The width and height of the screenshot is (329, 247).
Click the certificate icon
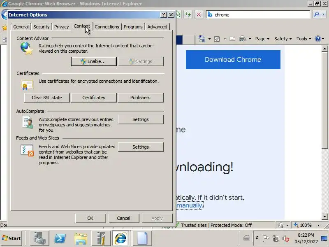pos(27,84)
